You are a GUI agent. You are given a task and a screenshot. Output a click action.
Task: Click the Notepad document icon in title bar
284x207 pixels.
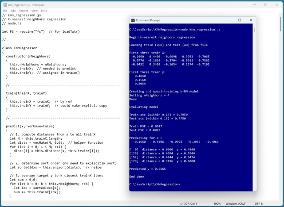click(x=5, y=5)
